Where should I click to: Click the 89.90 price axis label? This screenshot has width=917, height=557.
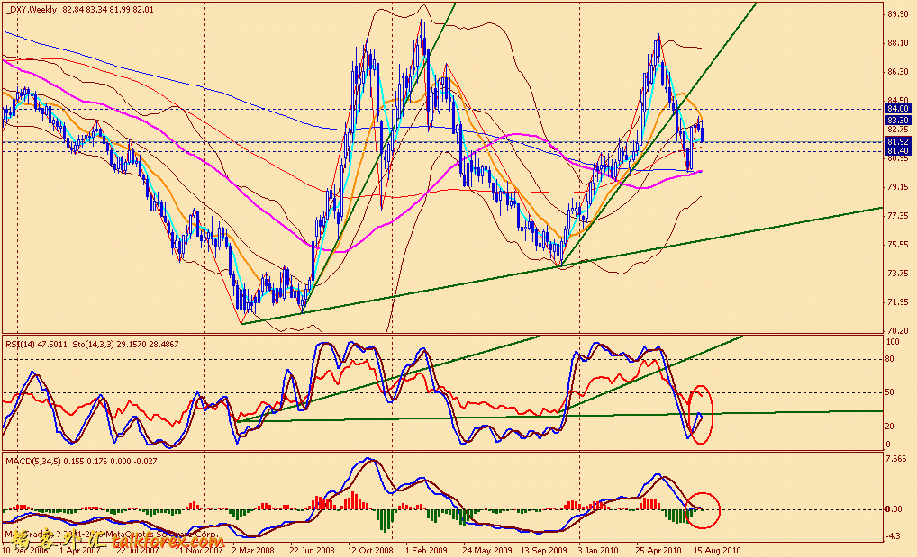coord(898,14)
